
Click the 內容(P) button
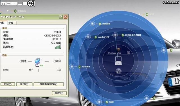coord(8,84)
